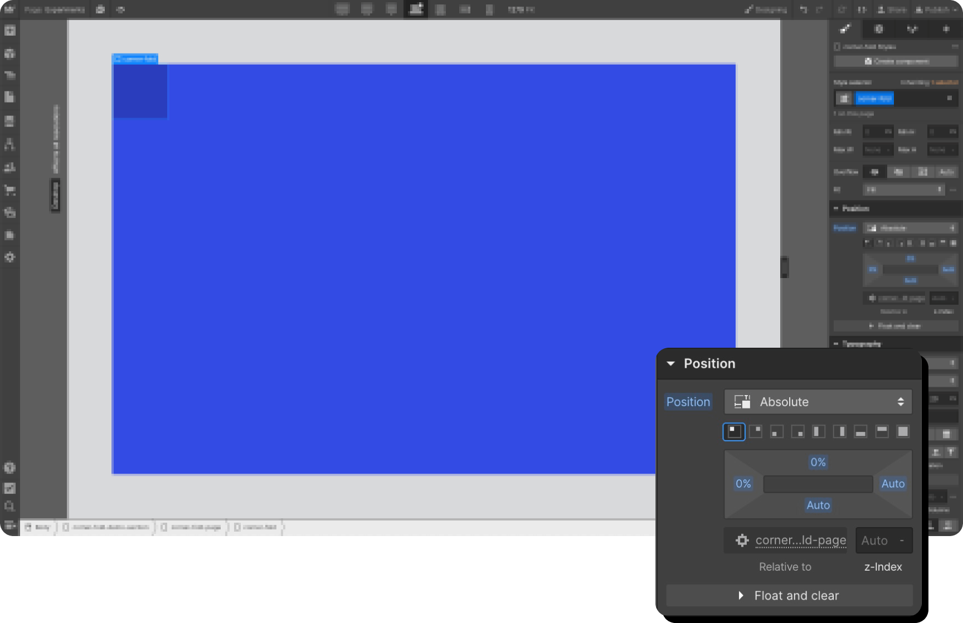
Task: Open project Settings at bottom of left sidebar
Action: (10, 257)
